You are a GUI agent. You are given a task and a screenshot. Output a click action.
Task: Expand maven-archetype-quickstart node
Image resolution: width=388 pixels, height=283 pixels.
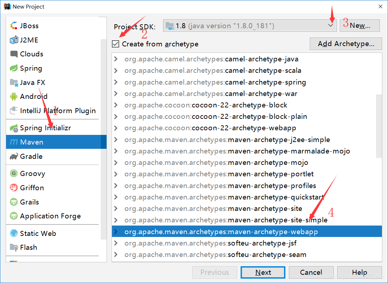point(116,197)
